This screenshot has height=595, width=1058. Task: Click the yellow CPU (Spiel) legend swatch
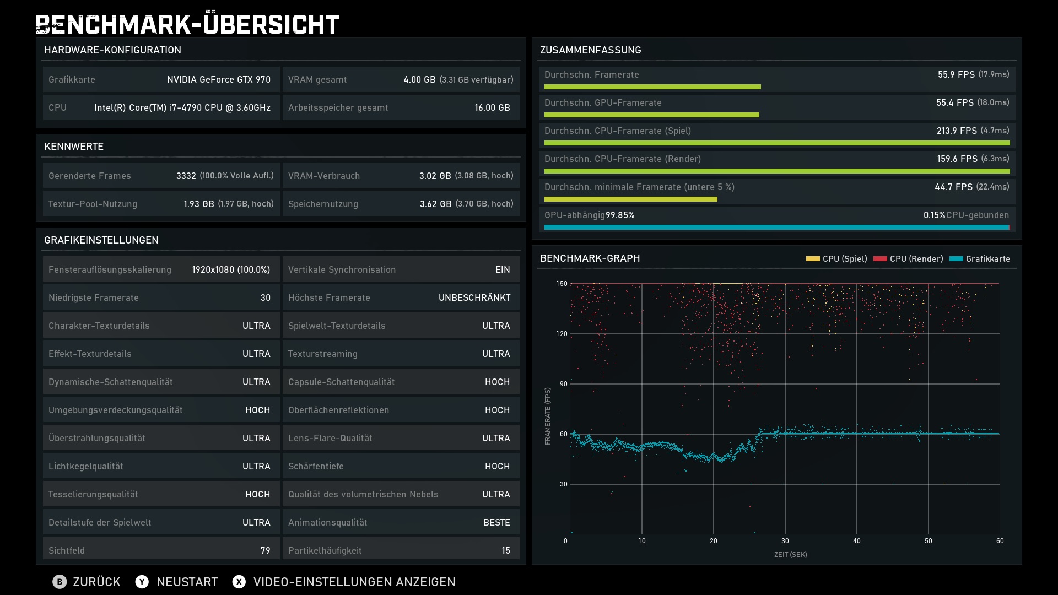(812, 259)
